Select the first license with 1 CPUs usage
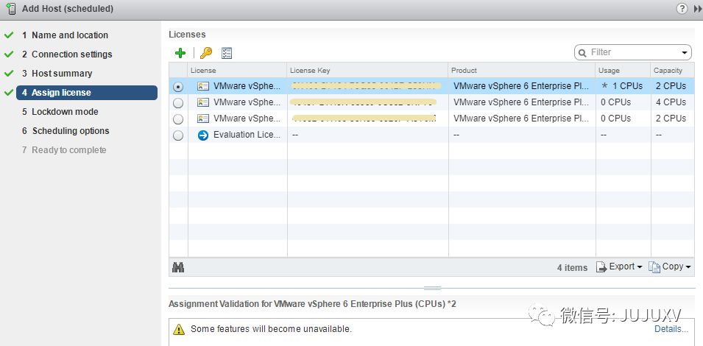 (x=178, y=87)
